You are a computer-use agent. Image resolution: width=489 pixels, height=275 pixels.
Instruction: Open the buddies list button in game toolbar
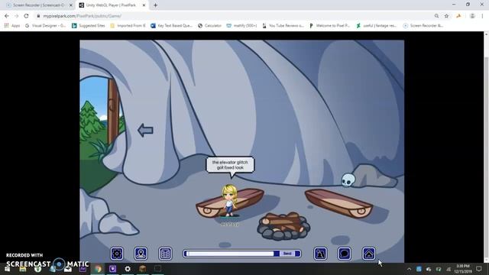[x=320, y=254]
